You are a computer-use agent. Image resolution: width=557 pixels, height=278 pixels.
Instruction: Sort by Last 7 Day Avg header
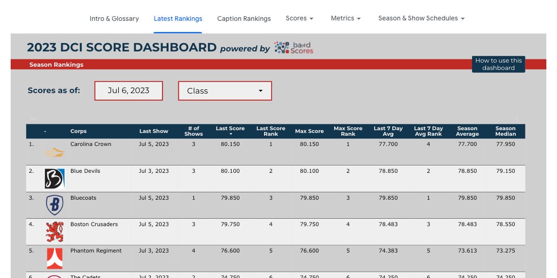pyautogui.click(x=388, y=131)
